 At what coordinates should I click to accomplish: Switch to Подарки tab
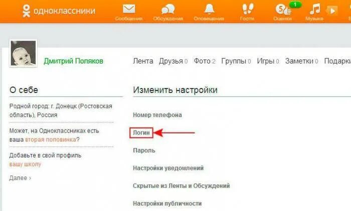click(x=337, y=61)
